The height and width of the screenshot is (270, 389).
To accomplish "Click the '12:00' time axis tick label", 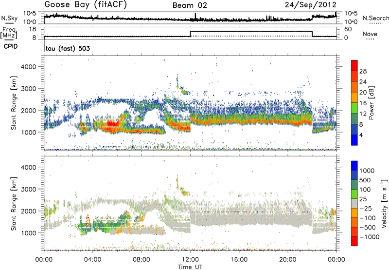I will tap(190, 260).
